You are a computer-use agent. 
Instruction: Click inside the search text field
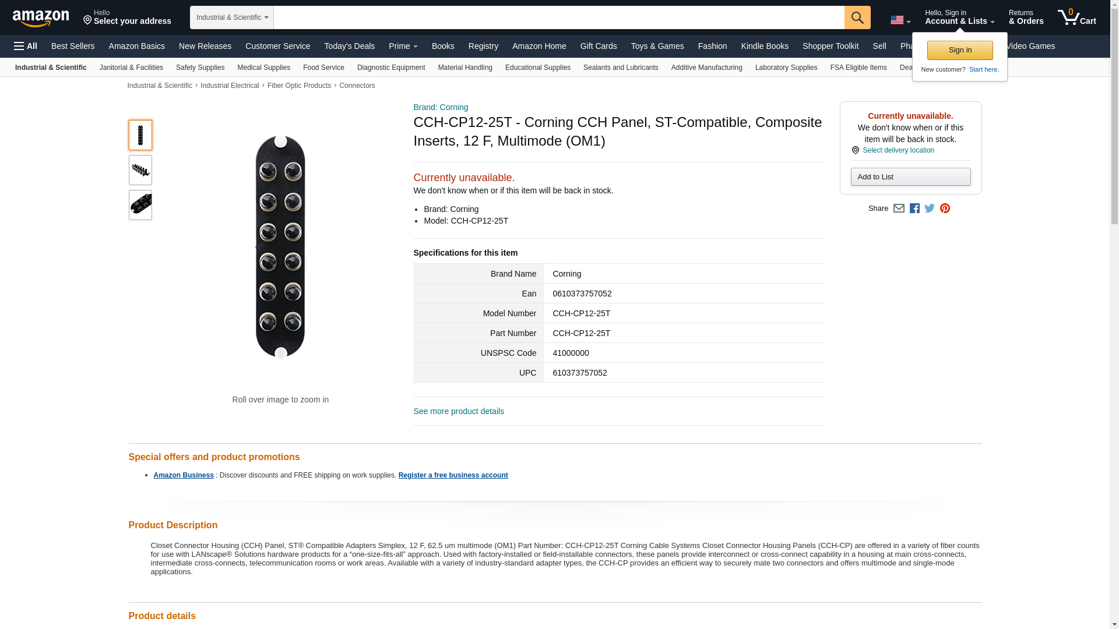tap(558, 17)
